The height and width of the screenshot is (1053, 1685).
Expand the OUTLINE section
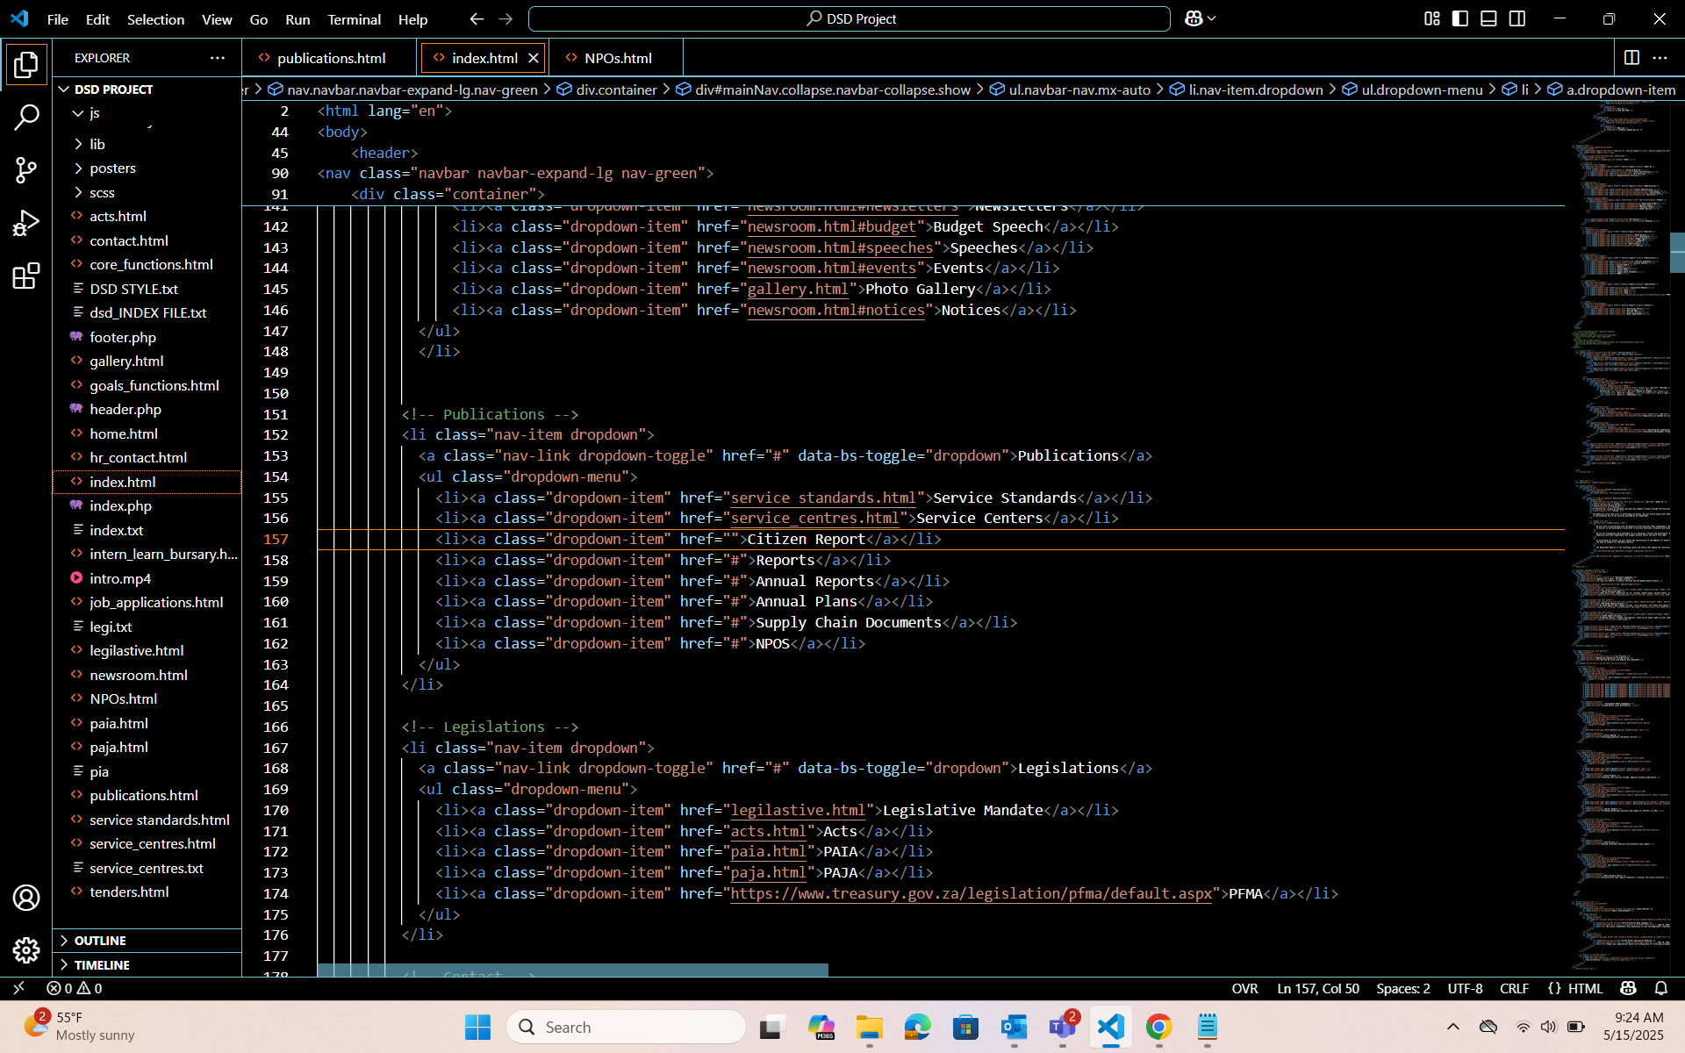coord(100,940)
